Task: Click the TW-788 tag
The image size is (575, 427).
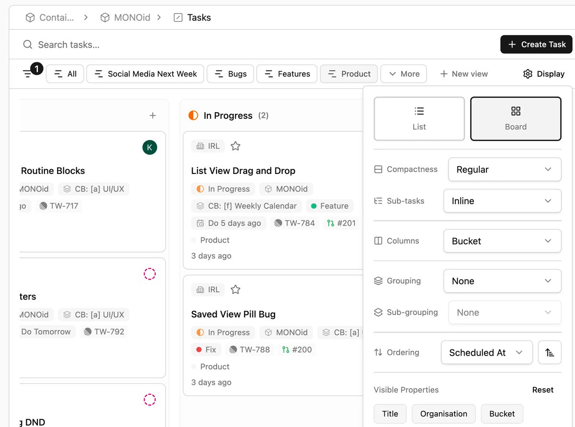Action: point(250,349)
